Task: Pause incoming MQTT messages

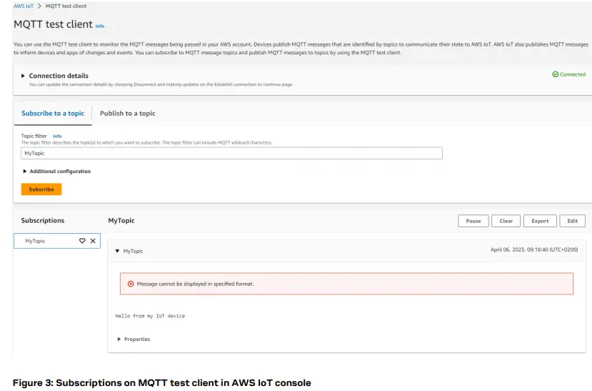Action: 473,221
